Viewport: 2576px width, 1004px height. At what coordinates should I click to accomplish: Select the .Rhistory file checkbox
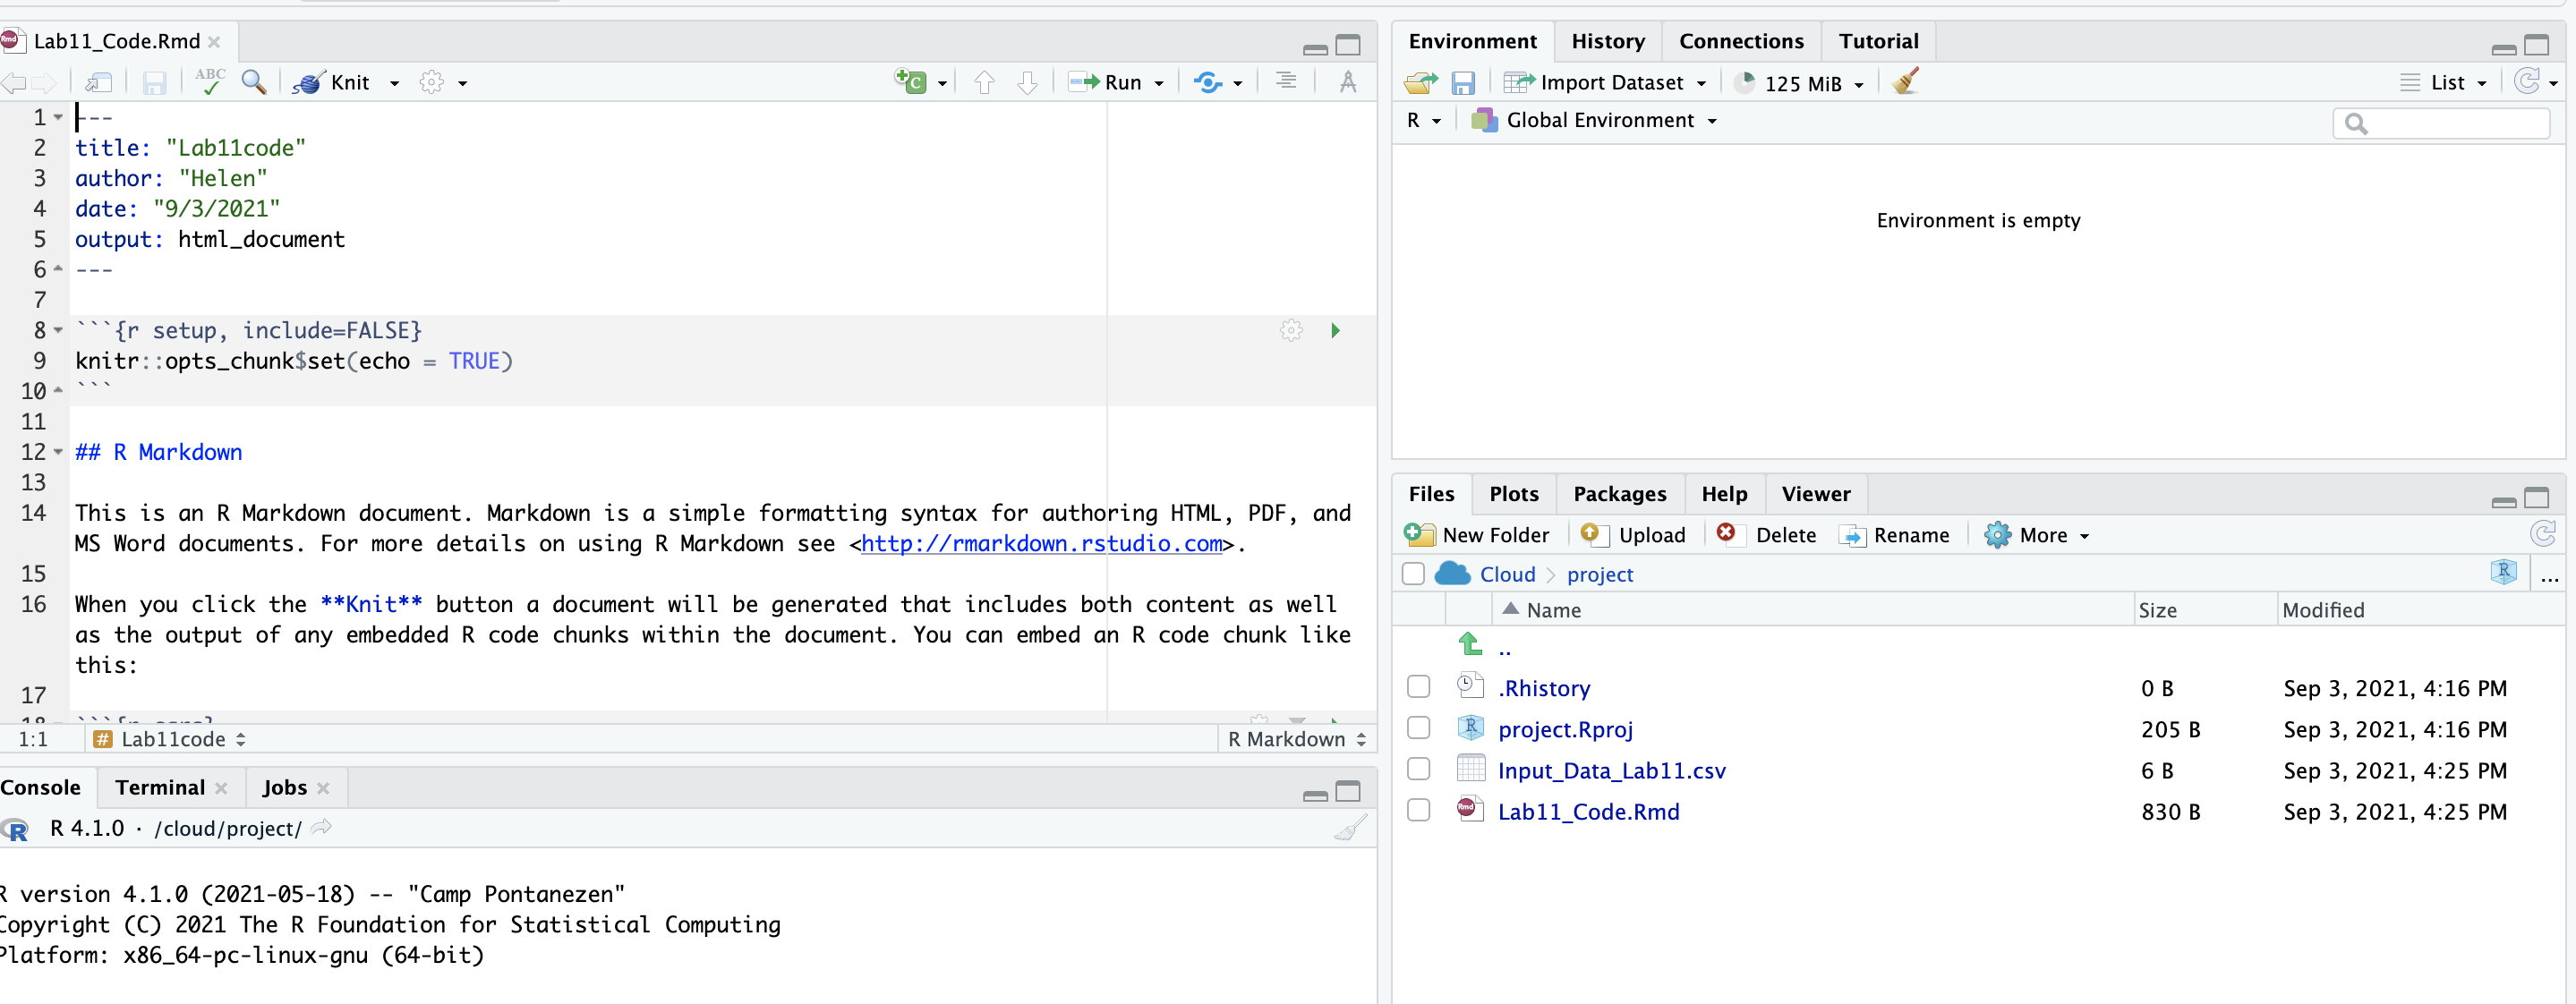1418,687
